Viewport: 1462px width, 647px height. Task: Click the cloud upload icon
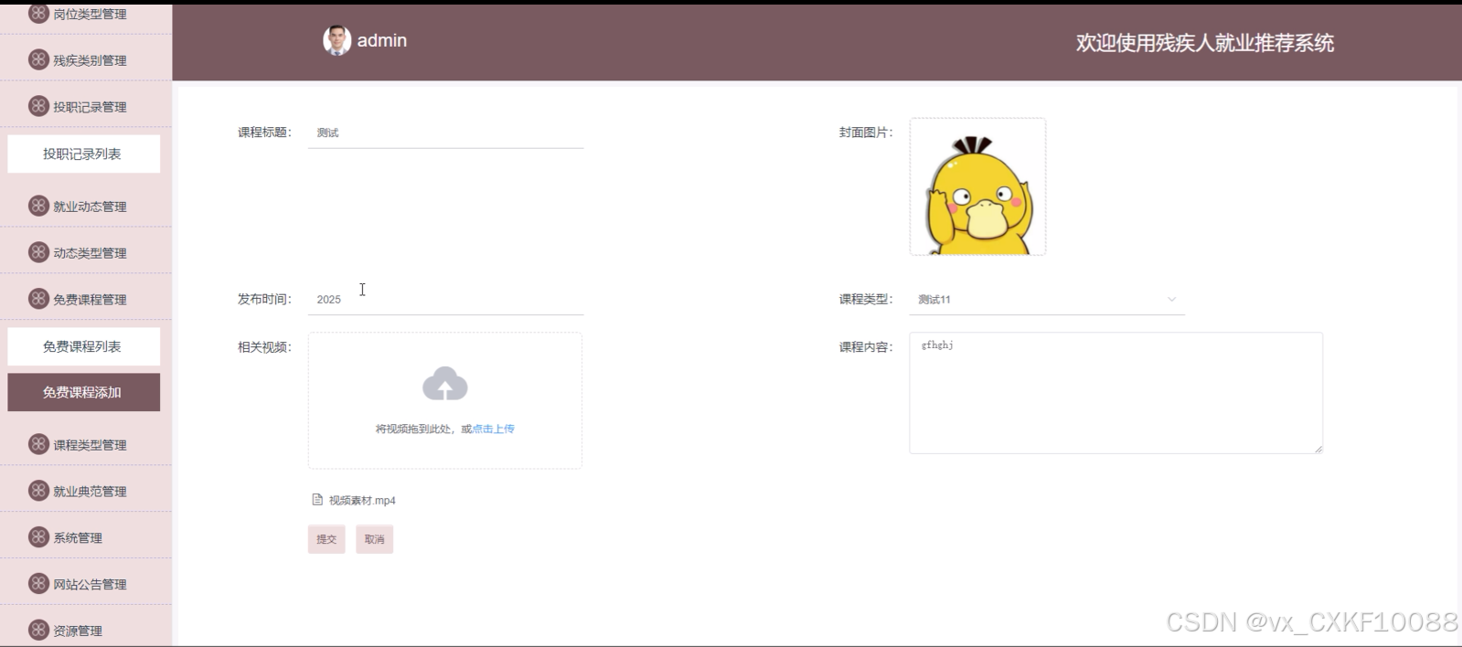(x=445, y=384)
